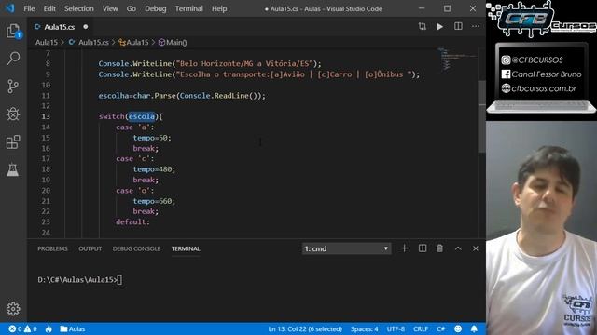597x335 pixels.
Task: Change indentation via Spaces: 4
Action: (365, 328)
